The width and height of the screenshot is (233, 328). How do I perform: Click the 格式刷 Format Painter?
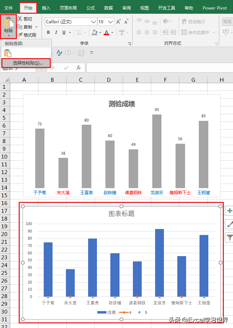[27, 35]
